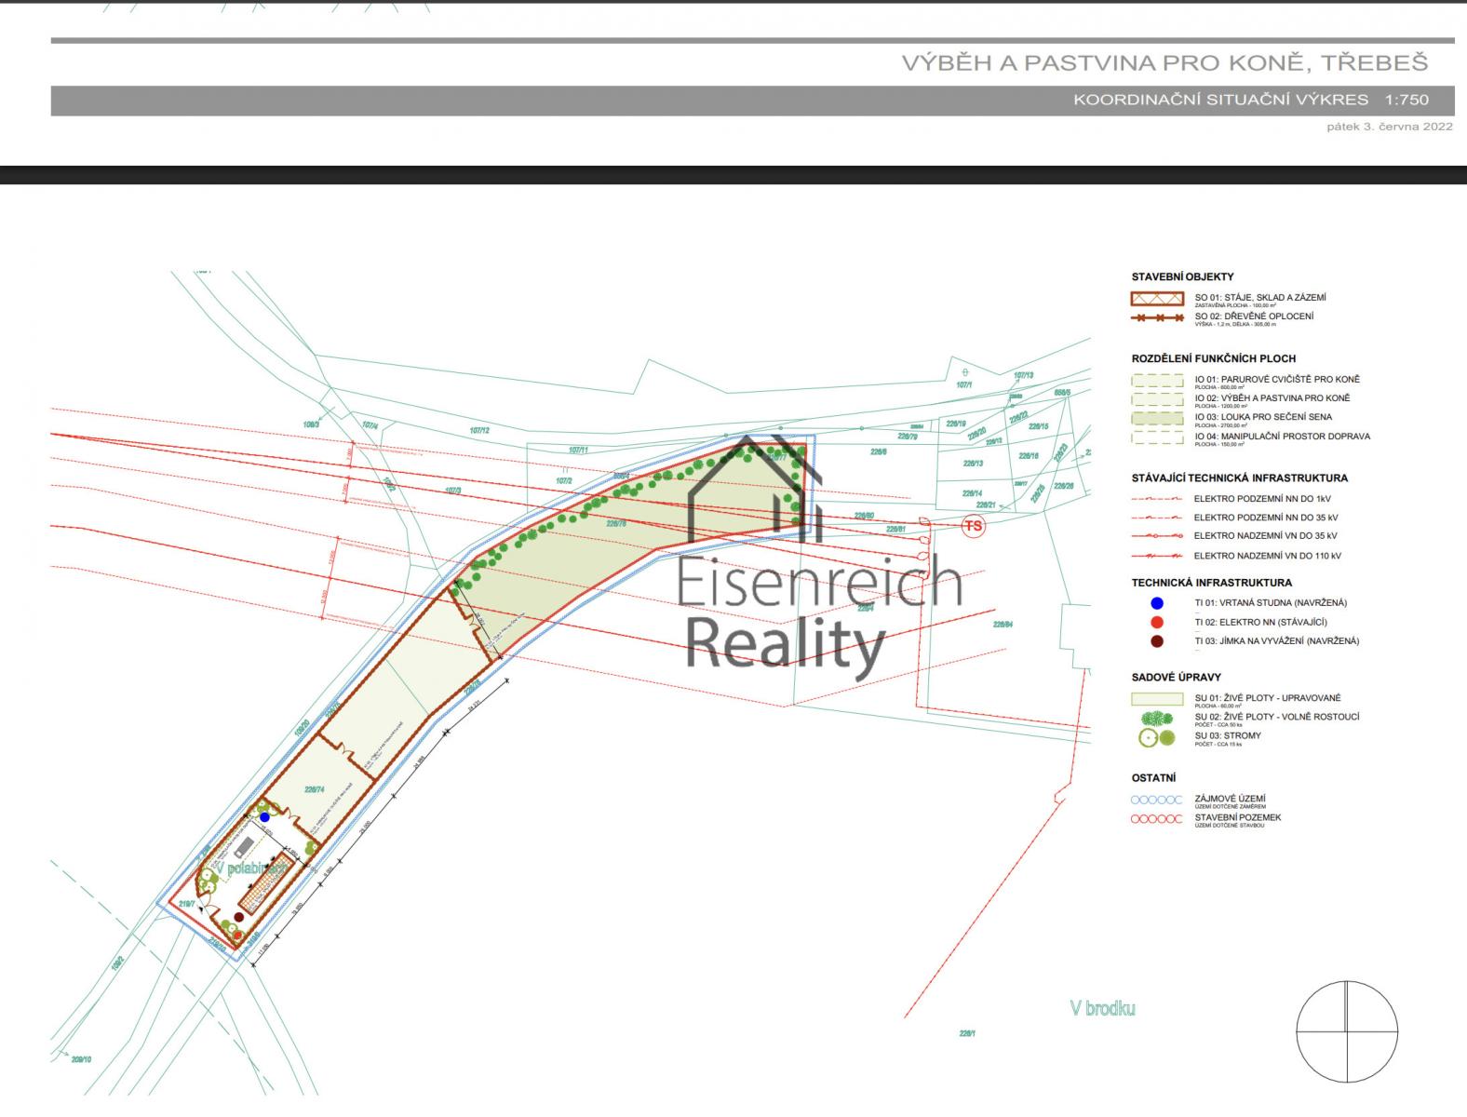
Task: Click the title Výběh a pastvina pro koně, Třebeš
Action: 1164,63
